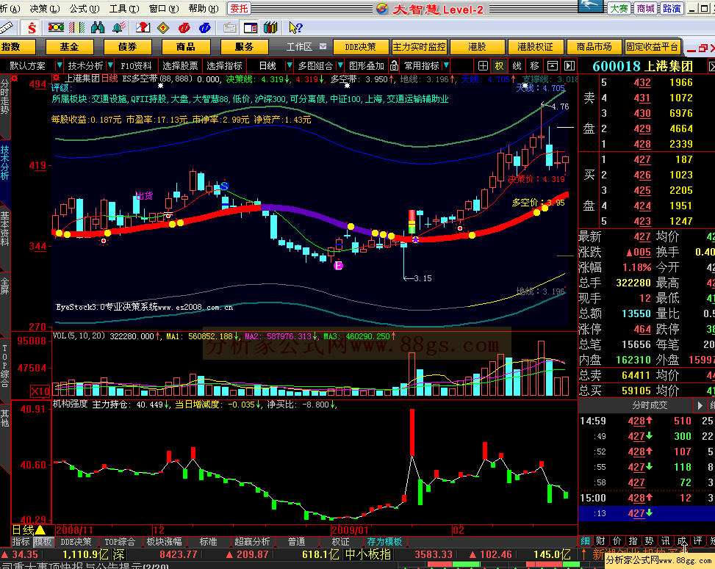715x569 pixels.
Task: Click the help cursor question icon
Action: tap(295, 28)
